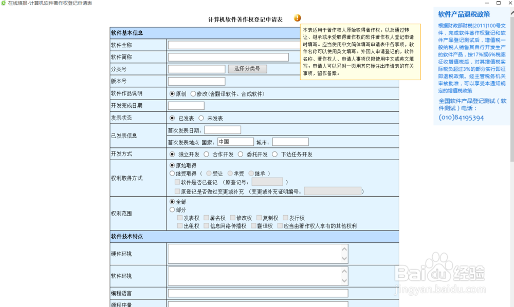Choose 独立开发 development mode
The height and width of the screenshot is (307, 514).
pyautogui.click(x=172, y=154)
